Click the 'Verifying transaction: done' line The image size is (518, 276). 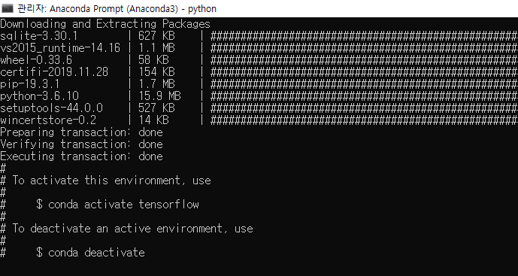(x=81, y=144)
